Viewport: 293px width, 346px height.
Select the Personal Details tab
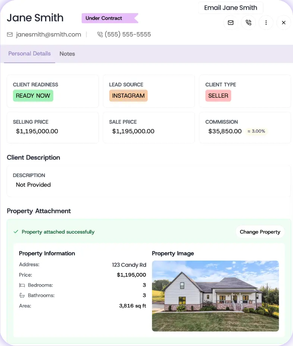click(29, 54)
